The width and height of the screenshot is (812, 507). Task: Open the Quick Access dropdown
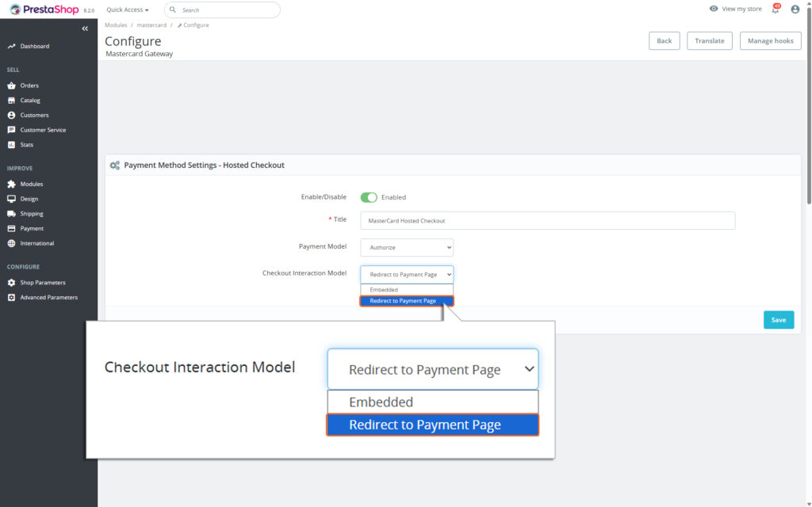coord(127,10)
